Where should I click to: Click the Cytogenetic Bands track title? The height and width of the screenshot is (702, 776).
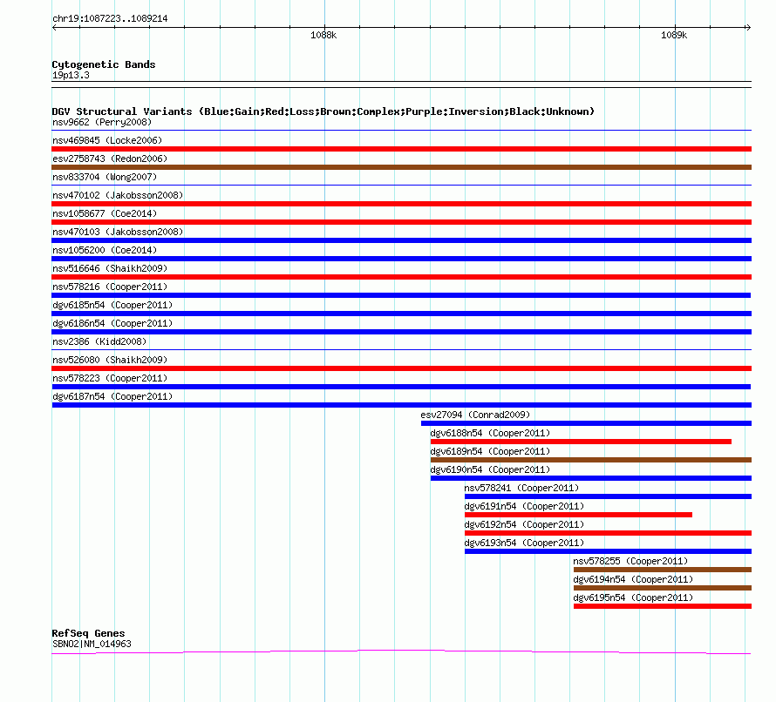click(x=104, y=64)
